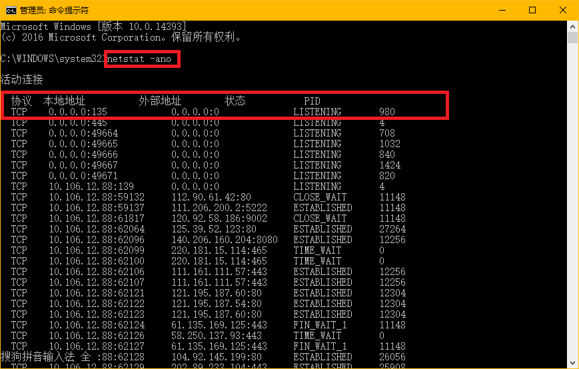Click foreign address 112.90.61.42:80

tap(211, 197)
